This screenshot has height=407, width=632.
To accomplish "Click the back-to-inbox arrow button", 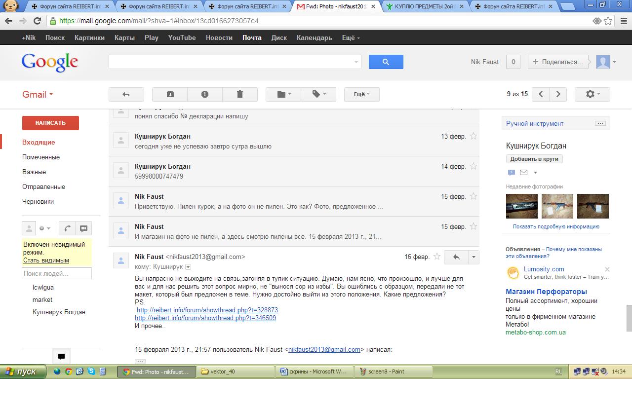I will (126, 94).
